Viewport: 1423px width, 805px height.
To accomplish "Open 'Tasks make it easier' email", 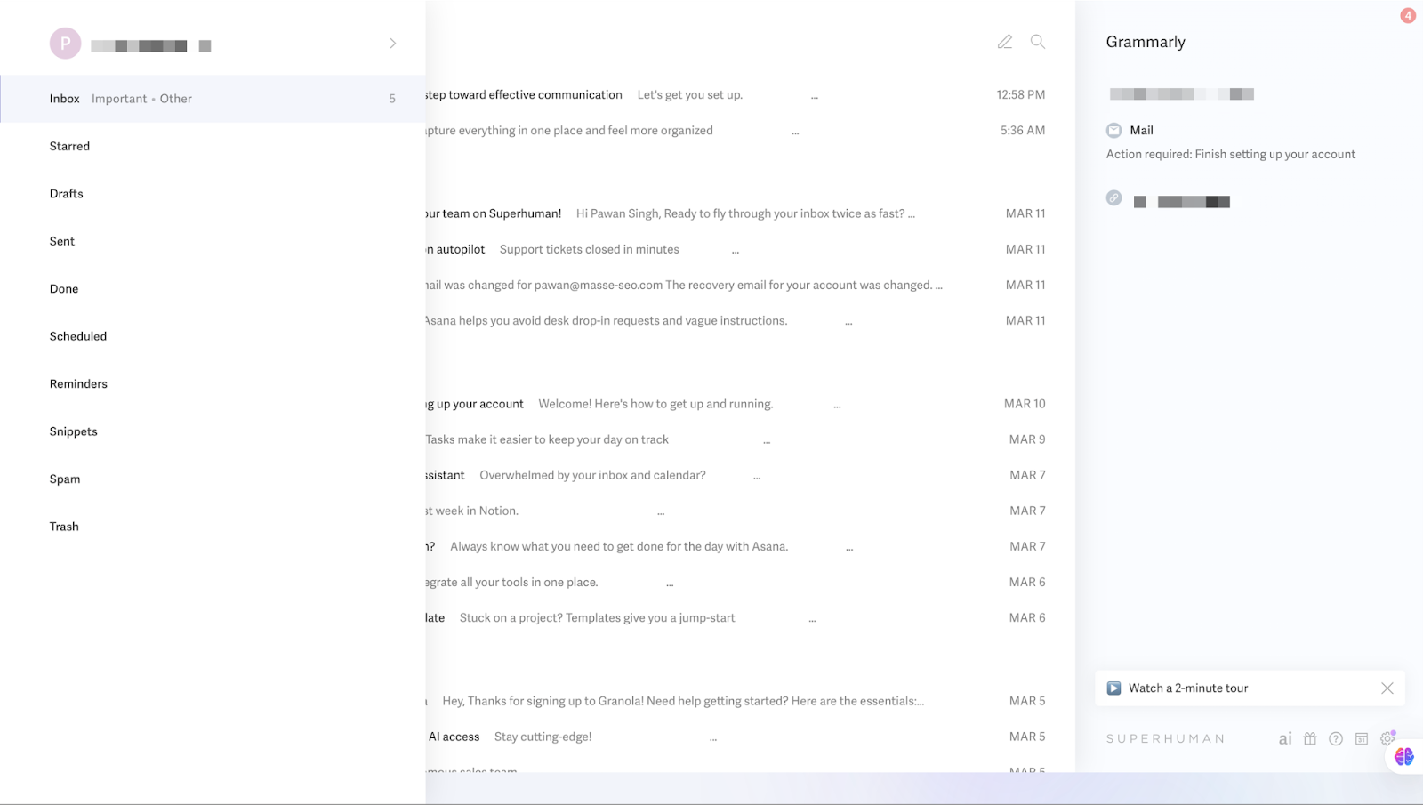I will point(750,439).
